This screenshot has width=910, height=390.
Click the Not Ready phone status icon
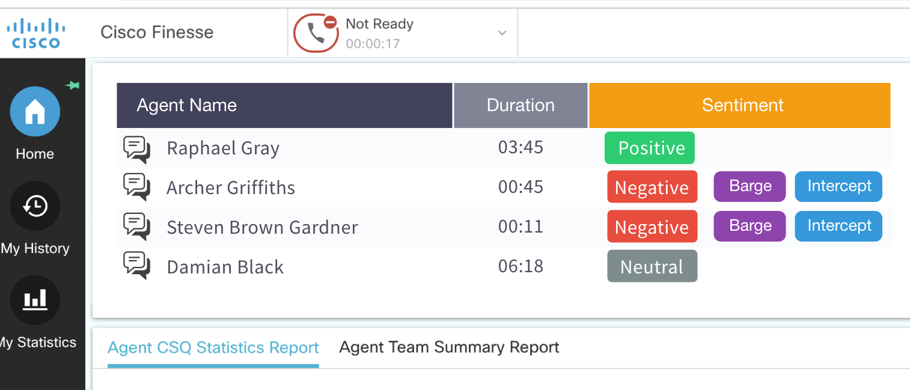(x=316, y=33)
